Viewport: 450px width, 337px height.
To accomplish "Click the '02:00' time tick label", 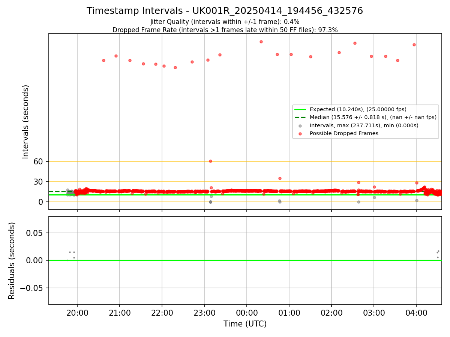I will [331, 313].
